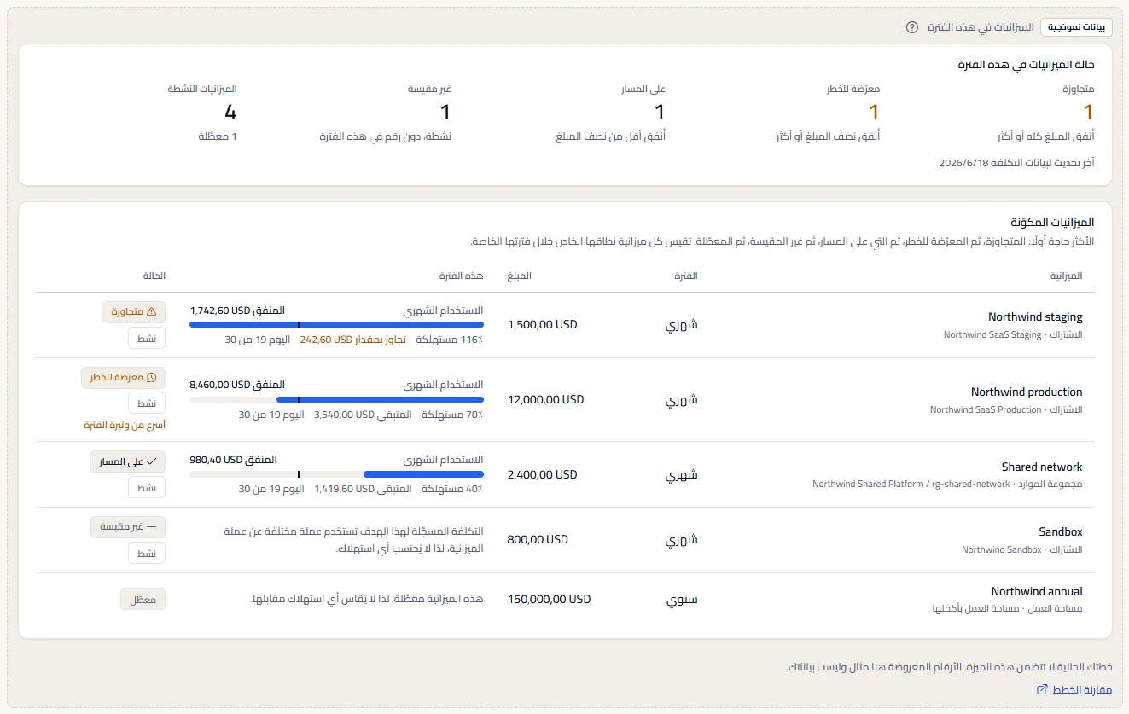
Task: Click the آخر تحديث لبيانات التكلفة date
Action: click(1016, 162)
